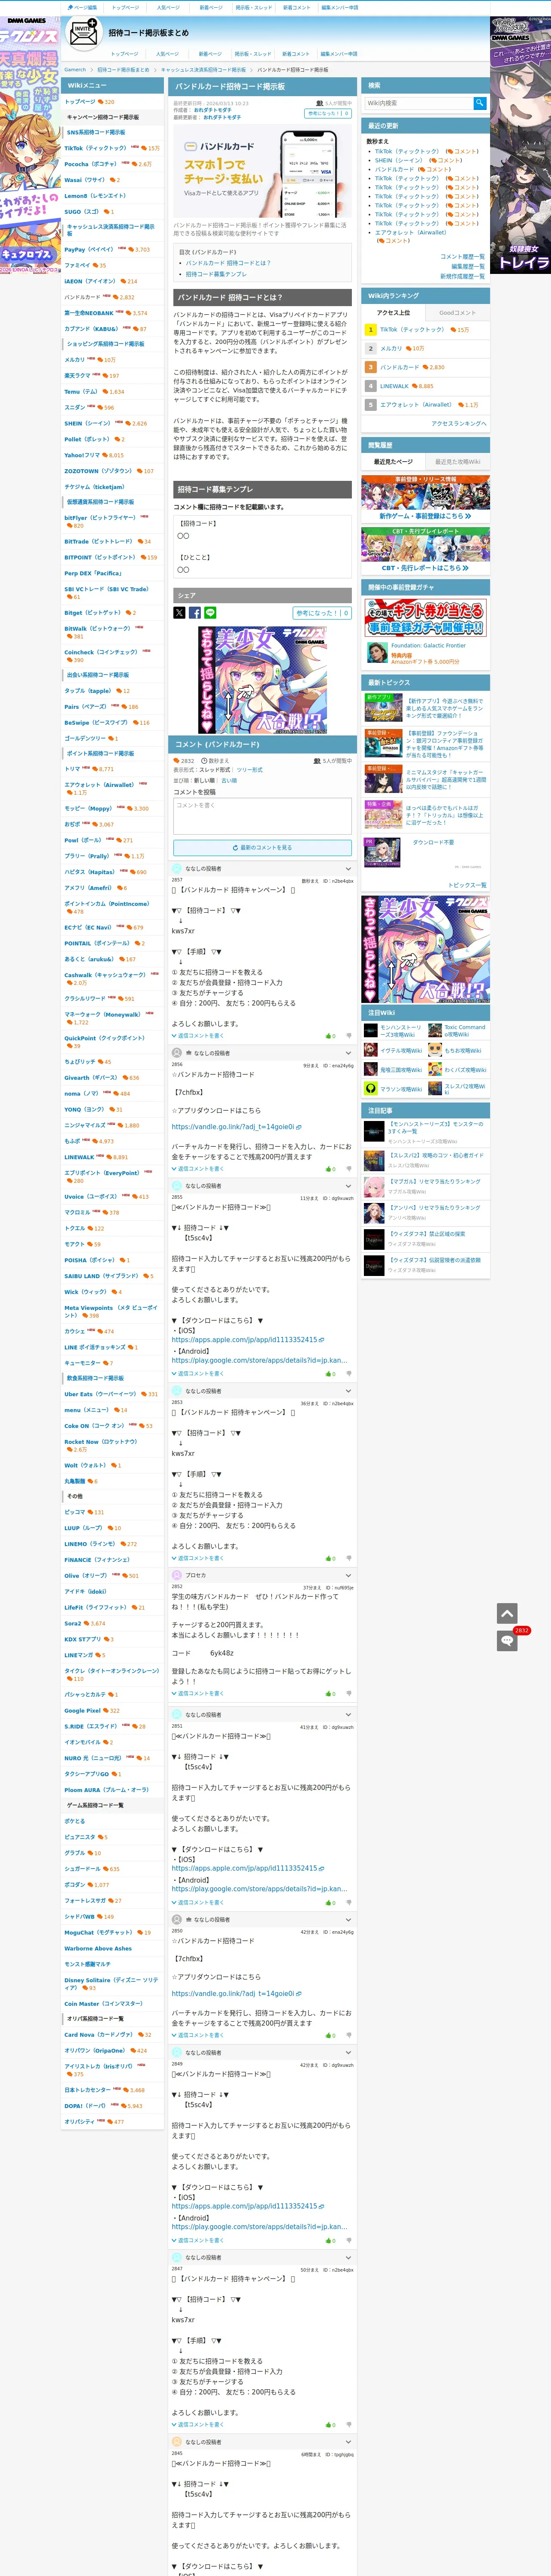
Task: Open 人気ページ in second navigation bar
Action: (168, 54)
